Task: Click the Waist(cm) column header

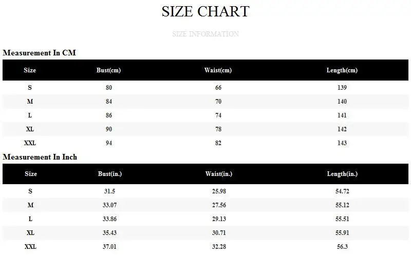Action: [x=218, y=70]
